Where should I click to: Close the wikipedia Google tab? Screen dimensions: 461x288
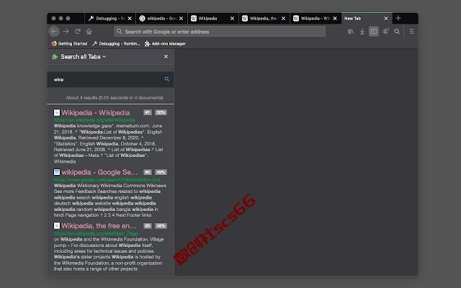pos(181,18)
